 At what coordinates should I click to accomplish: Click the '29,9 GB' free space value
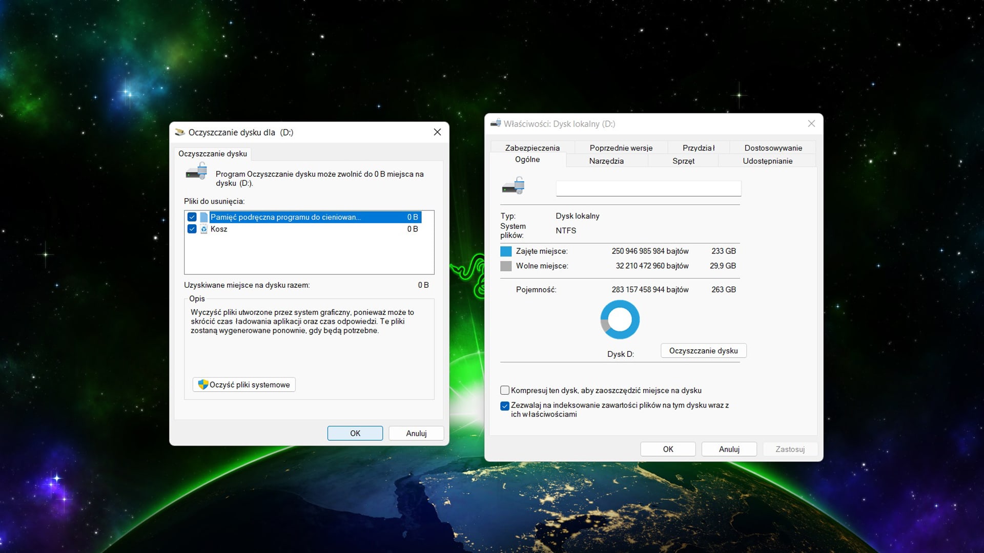click(x=723, y=266)
